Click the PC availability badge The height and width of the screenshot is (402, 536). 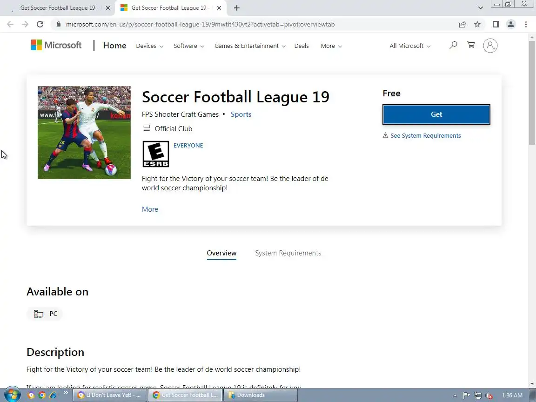tap(46, 314)
